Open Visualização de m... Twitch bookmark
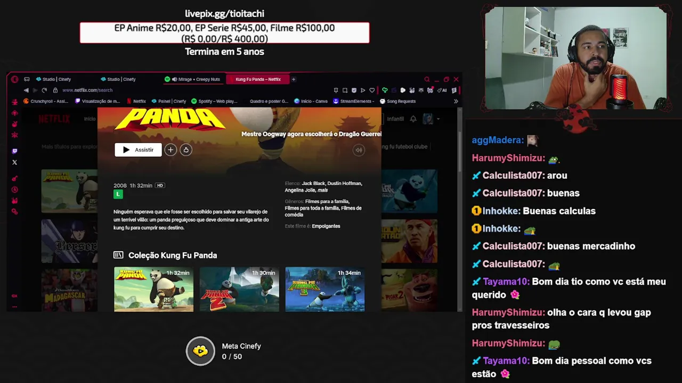Image resolution: width=682 pixels, height=383 pixels. tap(98, 101)
